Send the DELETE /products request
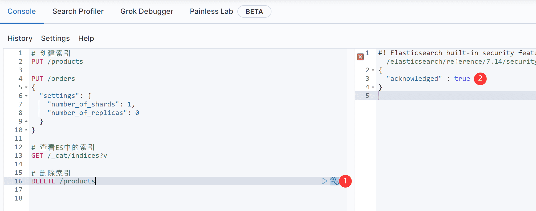This screenshot has height=211, width=536. point(324,181)
